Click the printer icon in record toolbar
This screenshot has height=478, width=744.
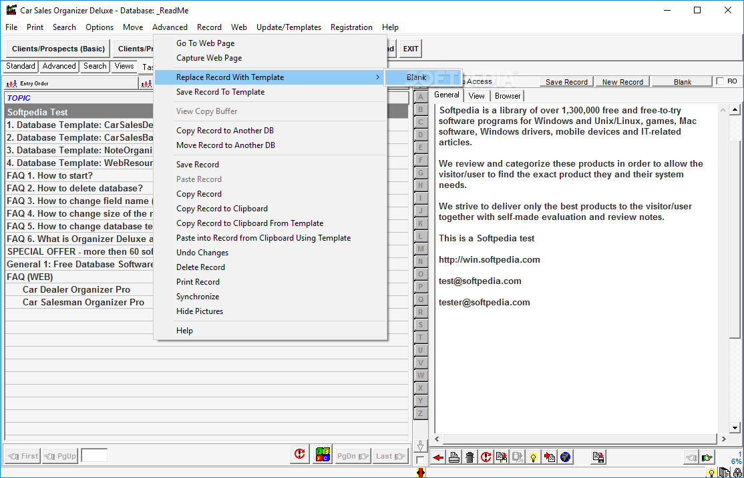coord(454,457)
